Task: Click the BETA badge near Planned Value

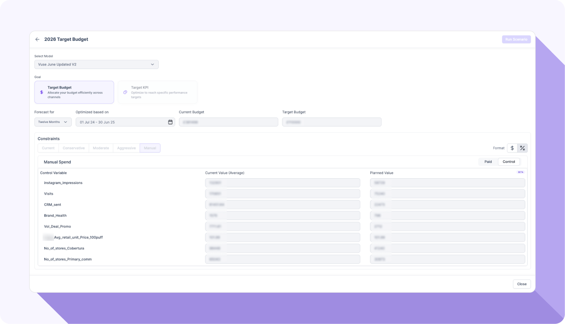Action: (x=520, y=172)
